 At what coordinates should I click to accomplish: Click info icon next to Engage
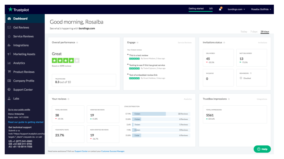[138, 42]
